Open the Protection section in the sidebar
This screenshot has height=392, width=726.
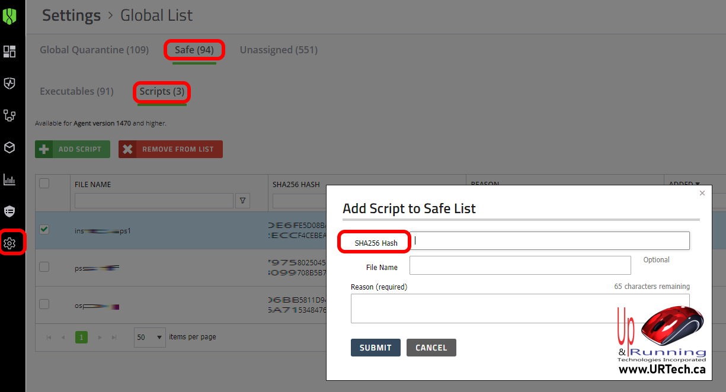pos(9,83)
